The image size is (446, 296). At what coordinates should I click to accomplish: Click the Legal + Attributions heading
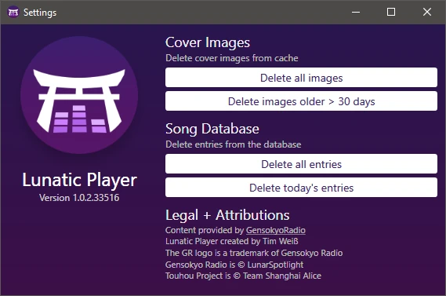click(227, 215)
